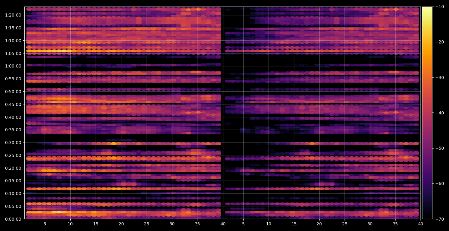Select the 0:10:00 tick on the time axis
This screenshot has height=231, width=449.
(13, 193)
